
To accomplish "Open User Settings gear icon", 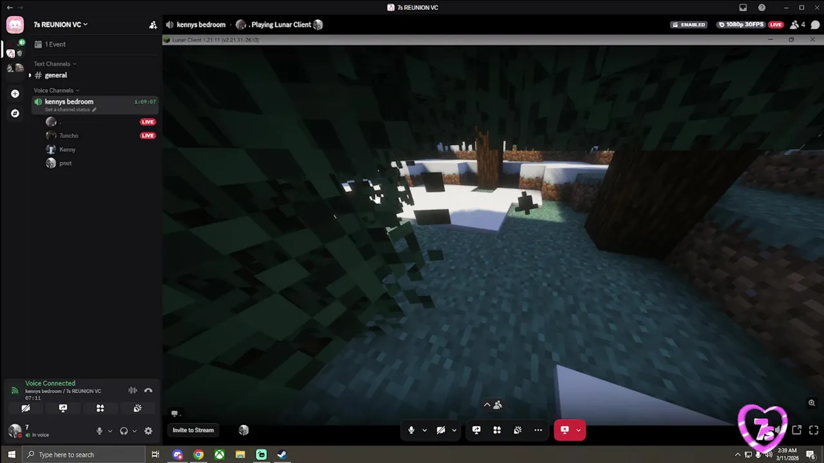I will [x=148, y=431].
